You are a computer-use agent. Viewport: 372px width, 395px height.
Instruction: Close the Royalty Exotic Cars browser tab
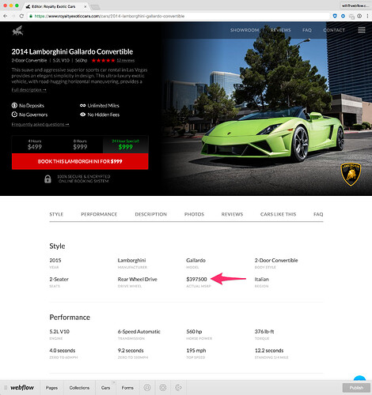[x=85, y=6]
